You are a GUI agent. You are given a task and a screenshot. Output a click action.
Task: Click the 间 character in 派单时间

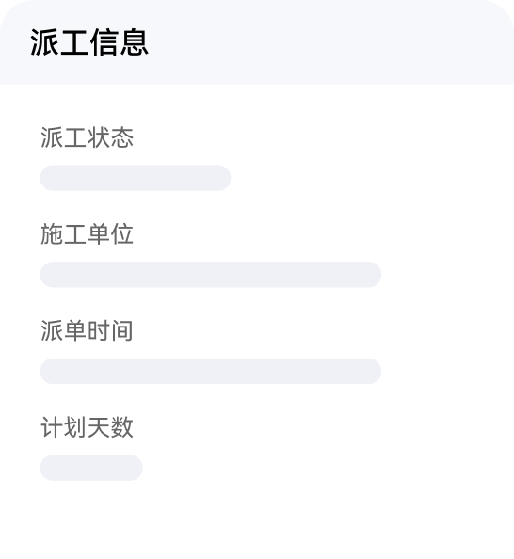(x=122, y=330)
